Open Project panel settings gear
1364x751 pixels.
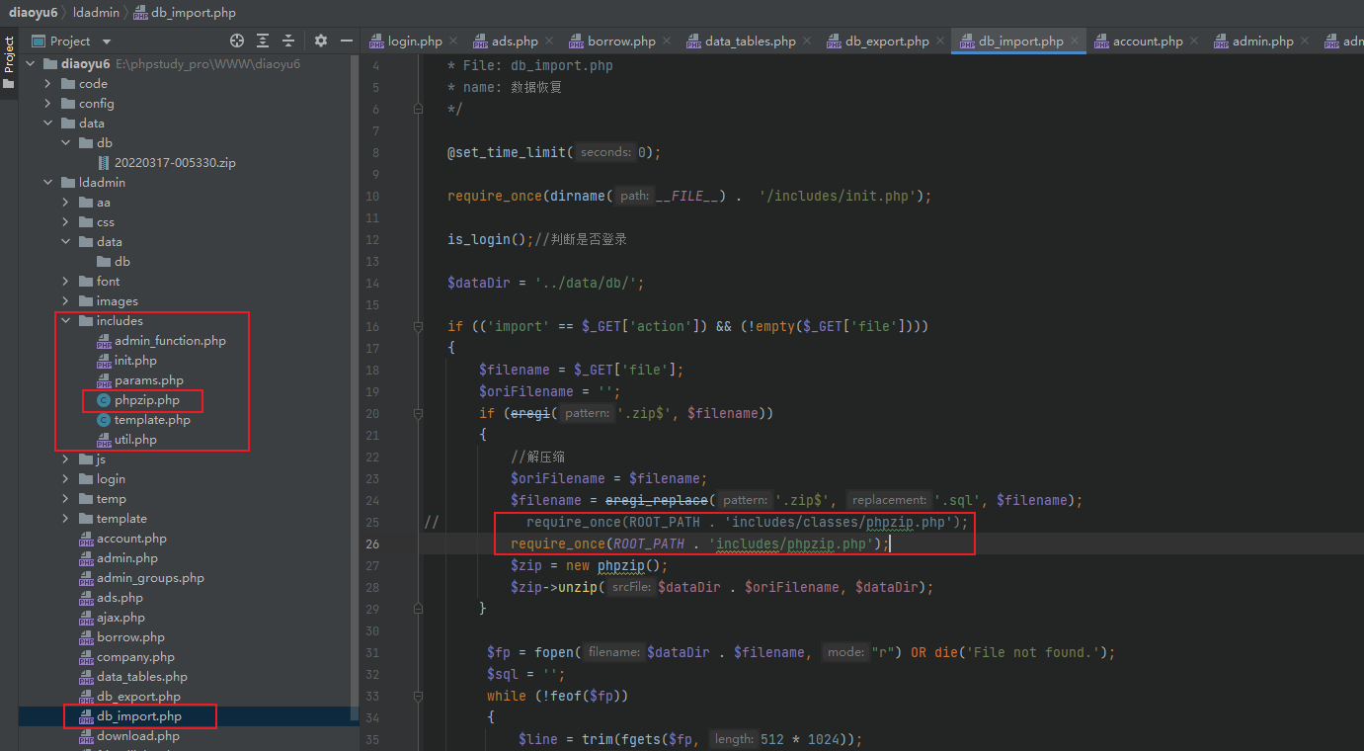click(x=320, y=41)
